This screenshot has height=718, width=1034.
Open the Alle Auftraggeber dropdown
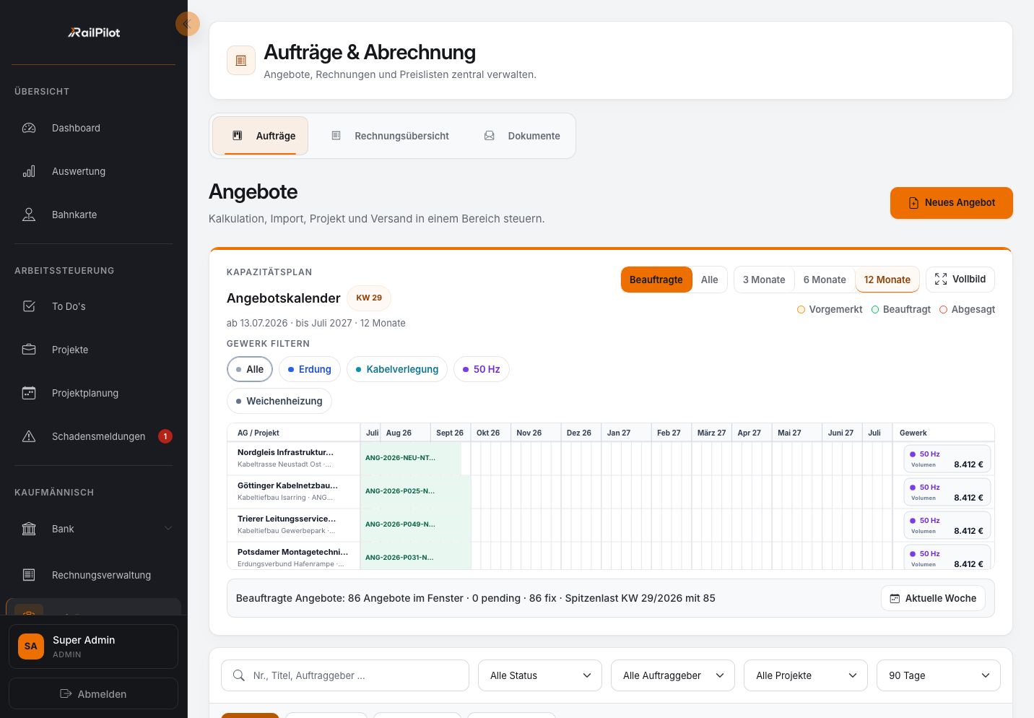(x=673, y=675)
